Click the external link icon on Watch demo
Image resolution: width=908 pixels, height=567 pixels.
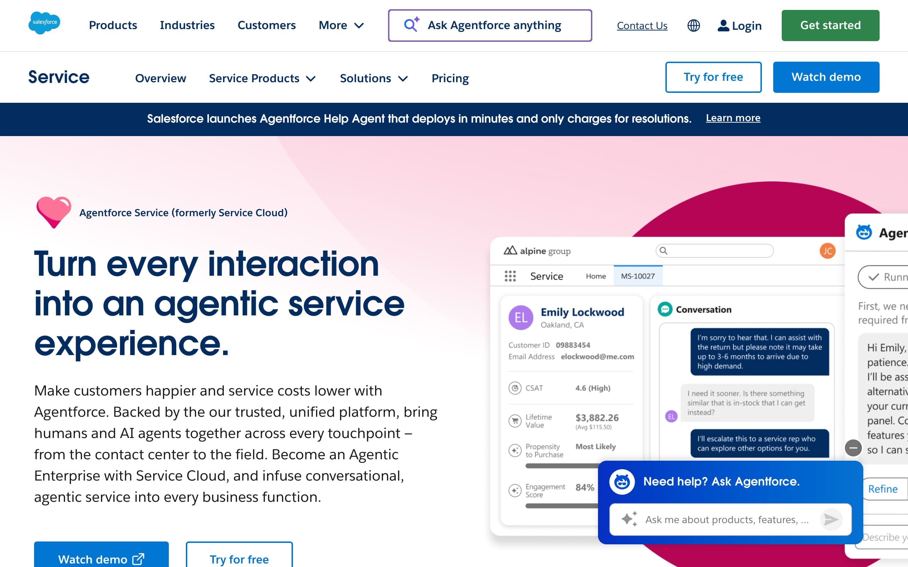point(138,559)
